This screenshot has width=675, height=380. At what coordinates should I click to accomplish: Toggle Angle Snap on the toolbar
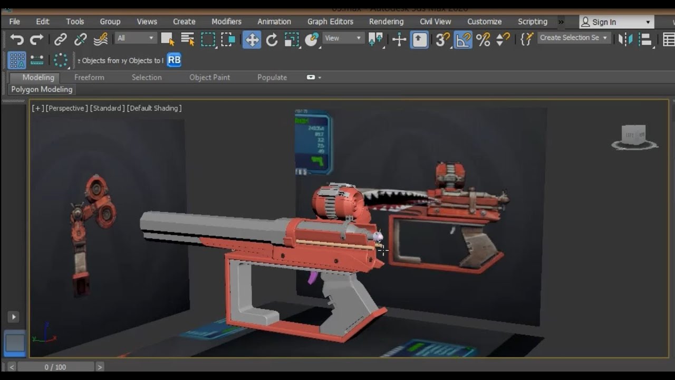point(463,39)
